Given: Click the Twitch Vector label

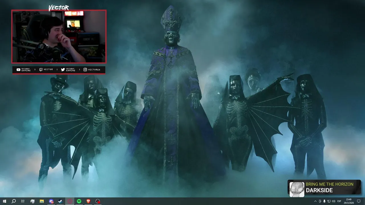Looking at the screenshot, I should click(x=46, y=69).
